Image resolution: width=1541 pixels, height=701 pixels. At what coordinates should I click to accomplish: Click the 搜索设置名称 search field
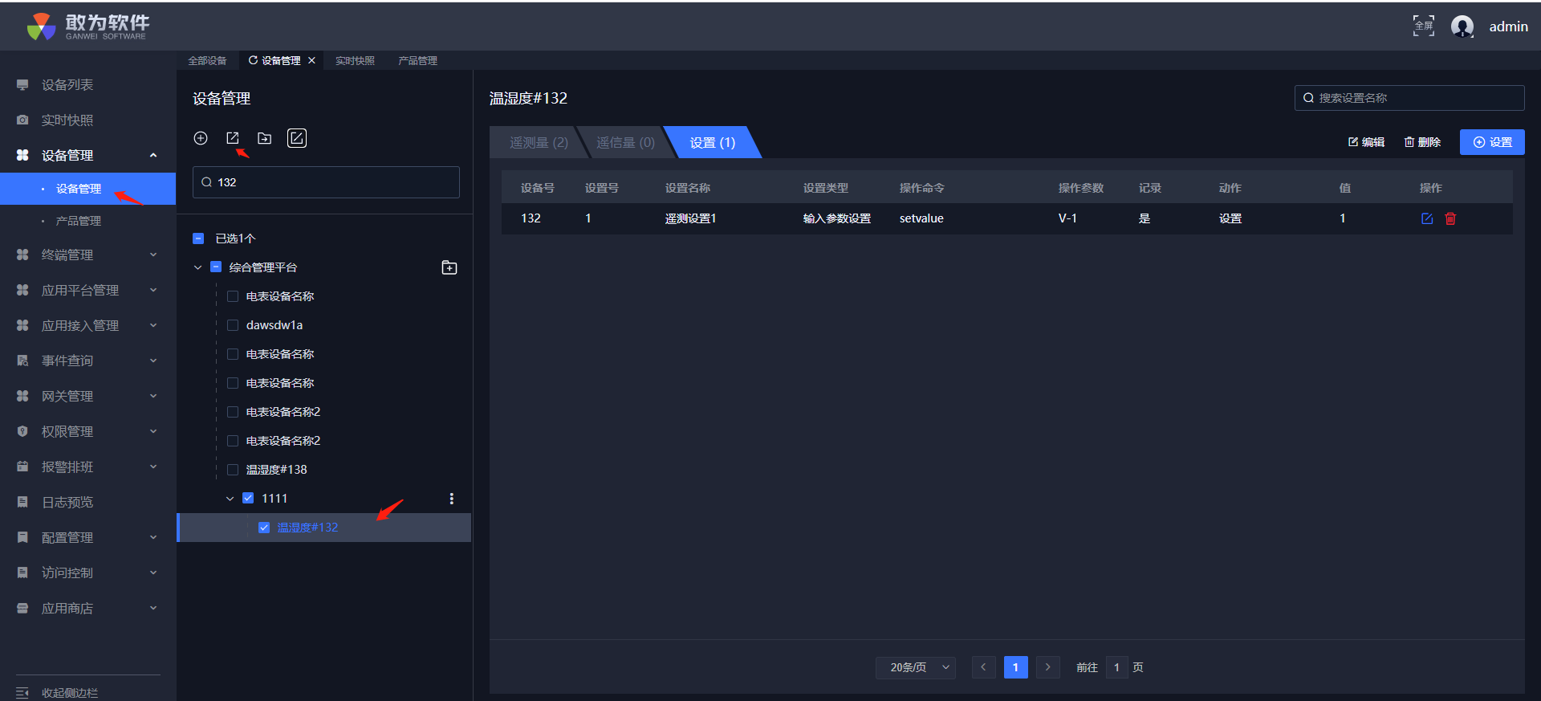(1409, 98)
